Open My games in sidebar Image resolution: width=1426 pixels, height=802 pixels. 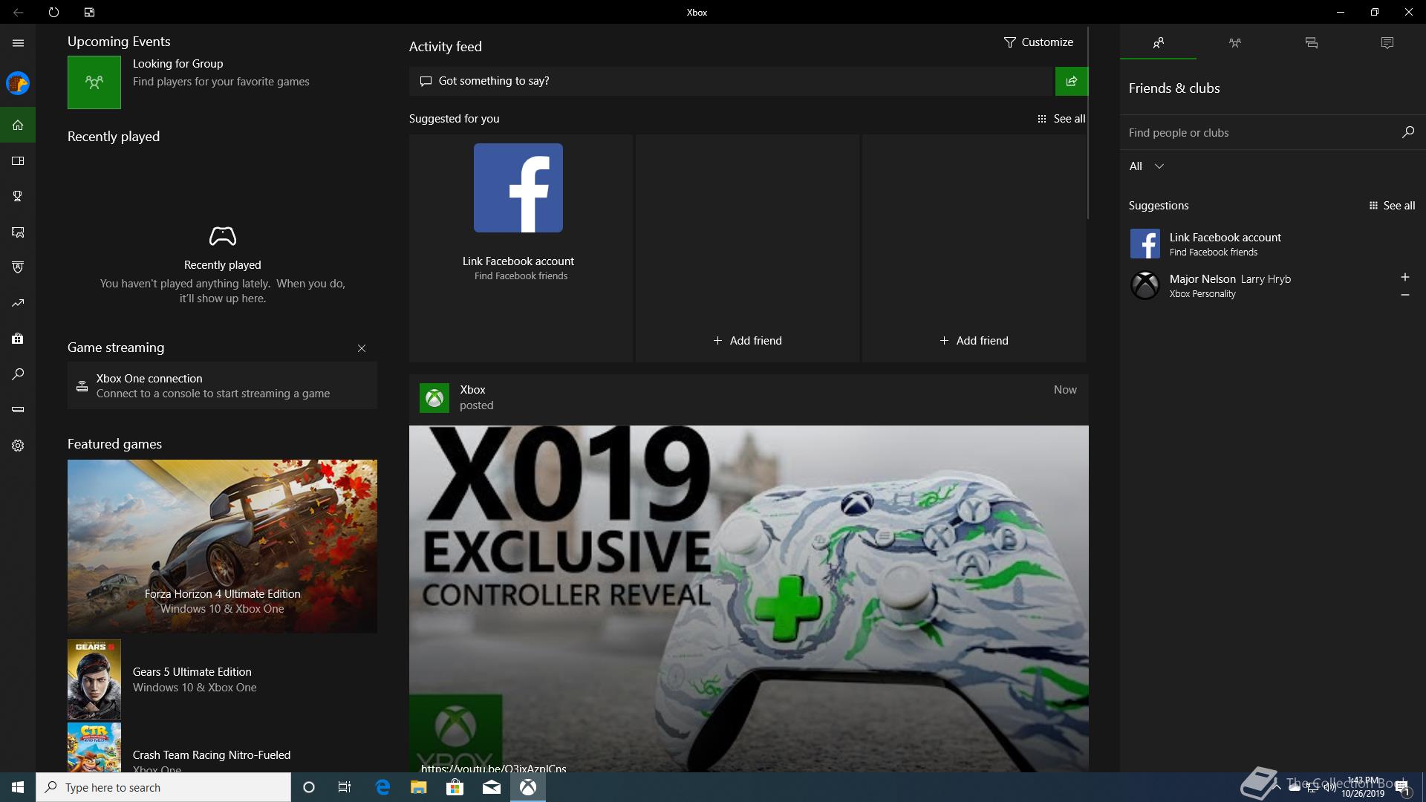pos(18,160)
